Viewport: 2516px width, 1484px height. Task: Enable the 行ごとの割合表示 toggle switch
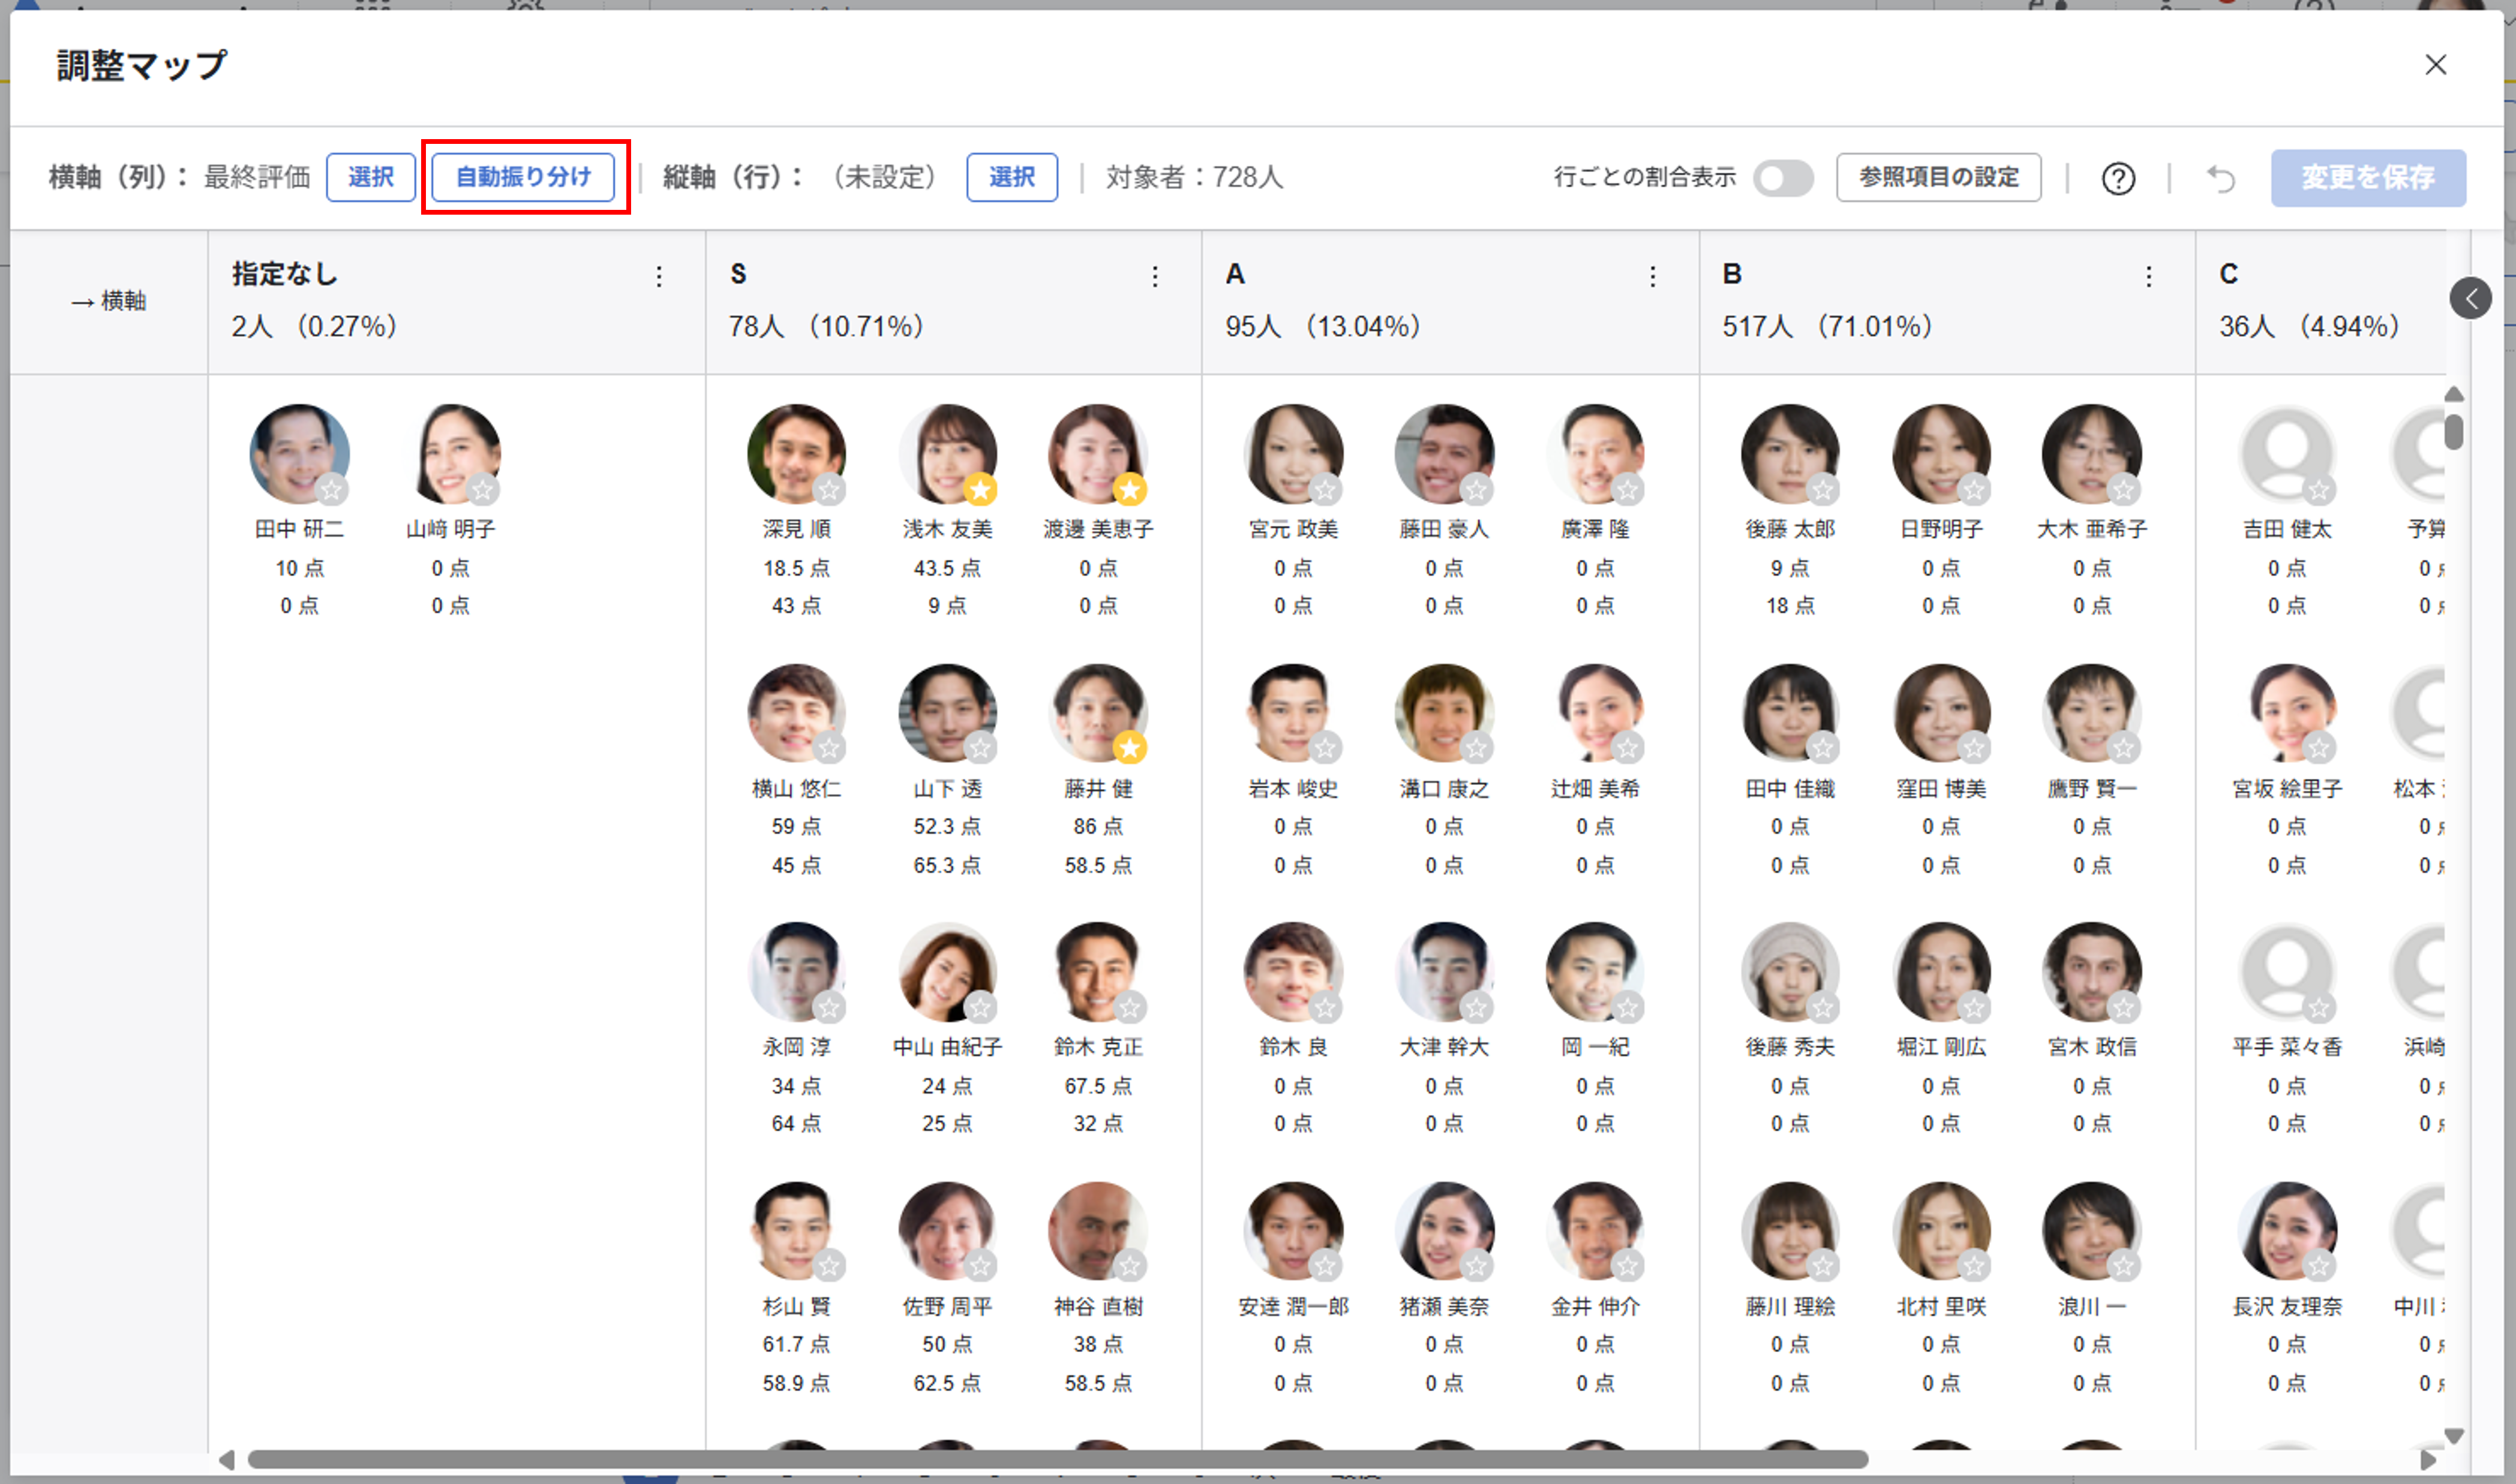tap(1784, 178)
